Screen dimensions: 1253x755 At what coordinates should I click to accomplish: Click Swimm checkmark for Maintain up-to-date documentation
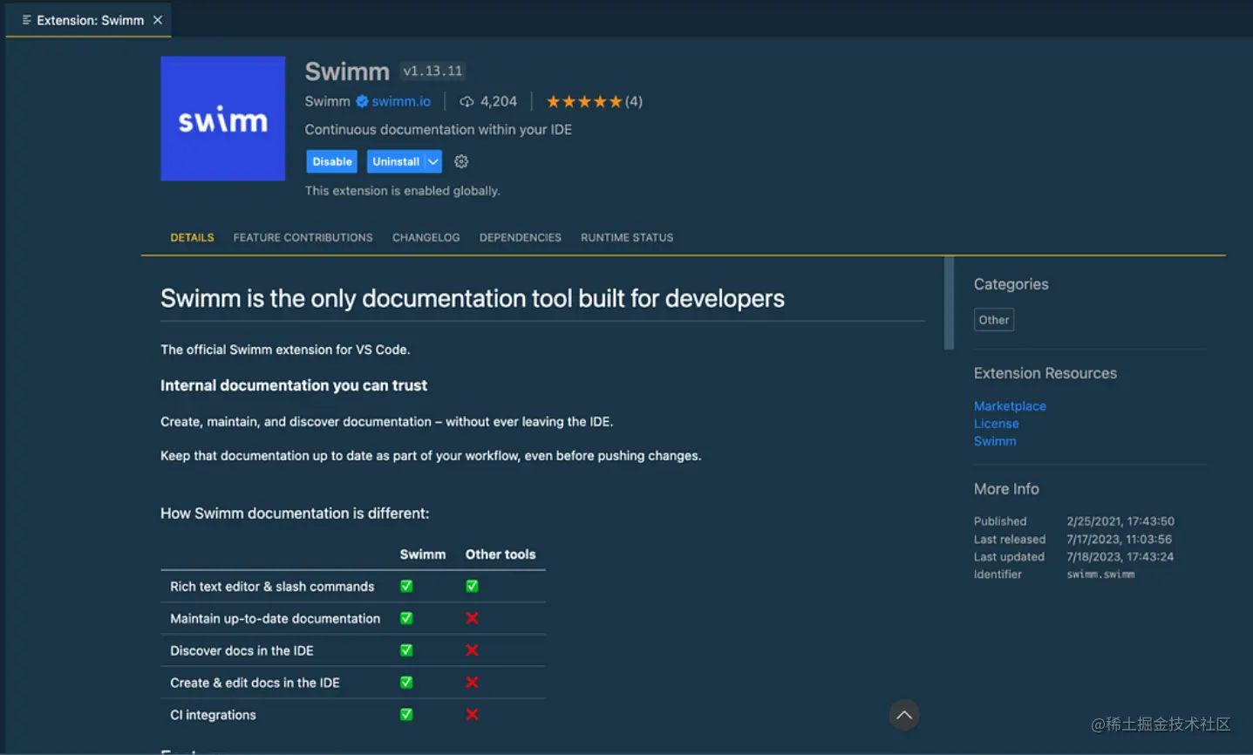406,618
